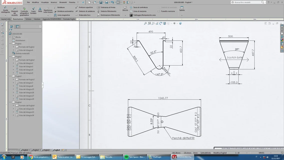
Task: Insert Simbolo Riferimento
Action: (x=107, y=11)
